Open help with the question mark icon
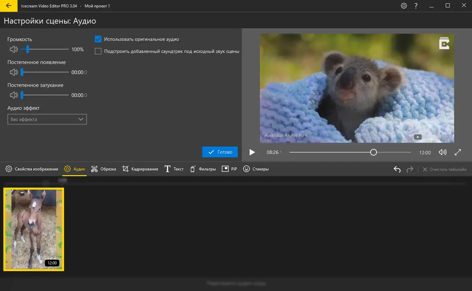Viewport: 472px width, 291px height. 416,6
